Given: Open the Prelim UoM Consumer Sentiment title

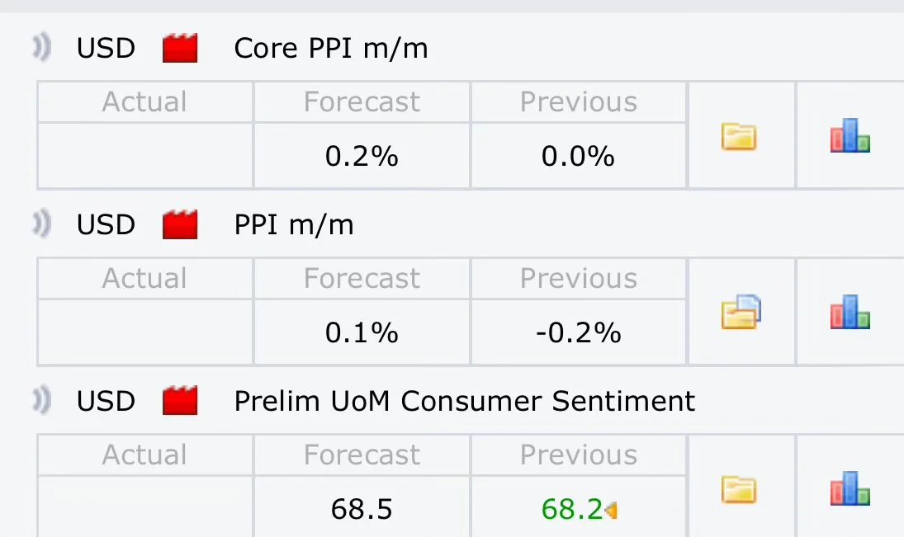Looking at the screenshot, I should [465, 401].
